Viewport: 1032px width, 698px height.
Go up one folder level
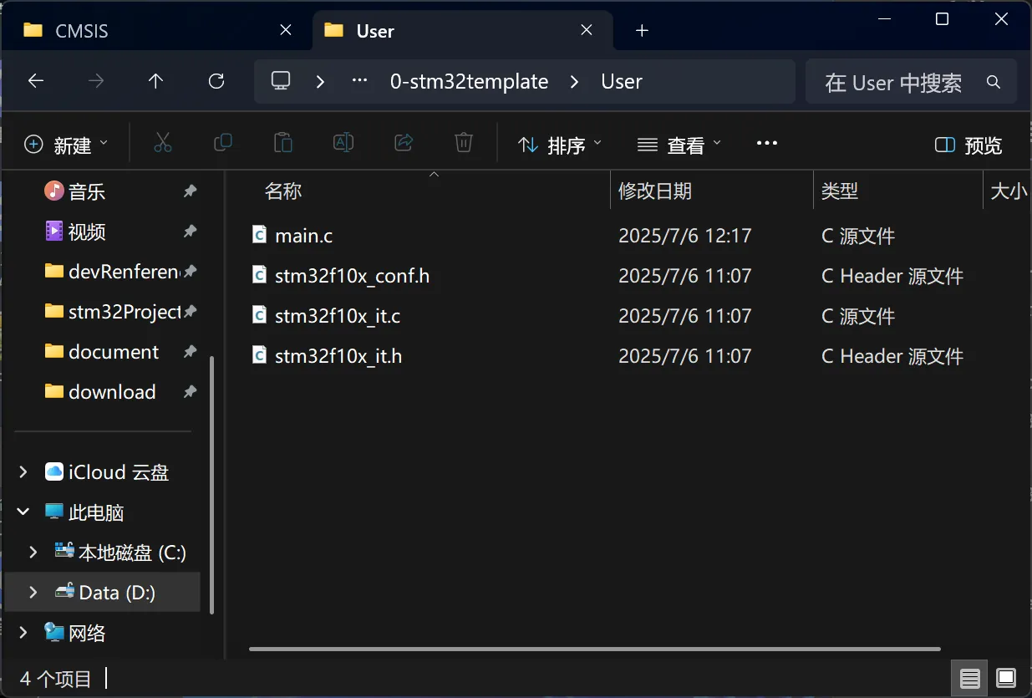pyautogui.click(x=155, y=81)
